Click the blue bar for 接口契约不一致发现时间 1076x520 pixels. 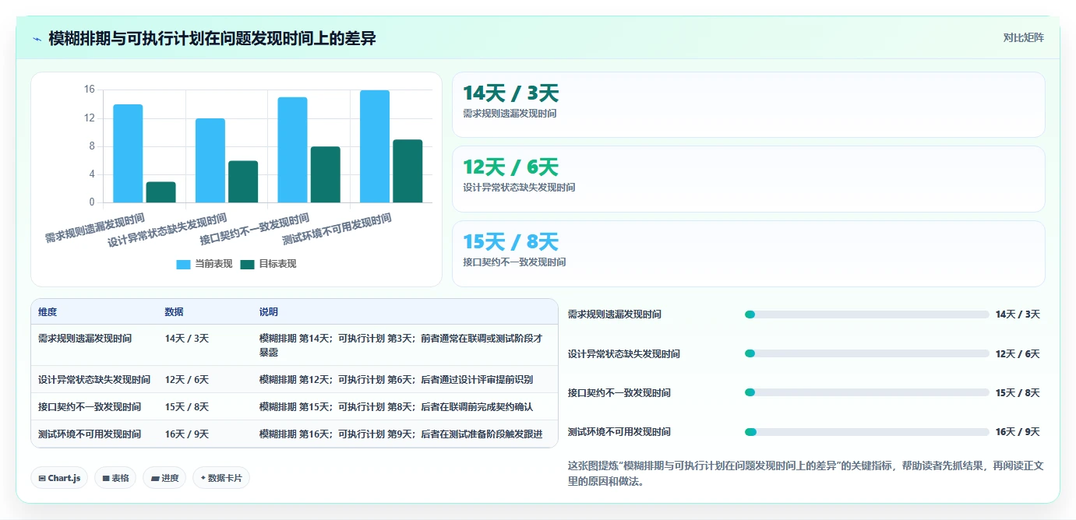point(292,150)
